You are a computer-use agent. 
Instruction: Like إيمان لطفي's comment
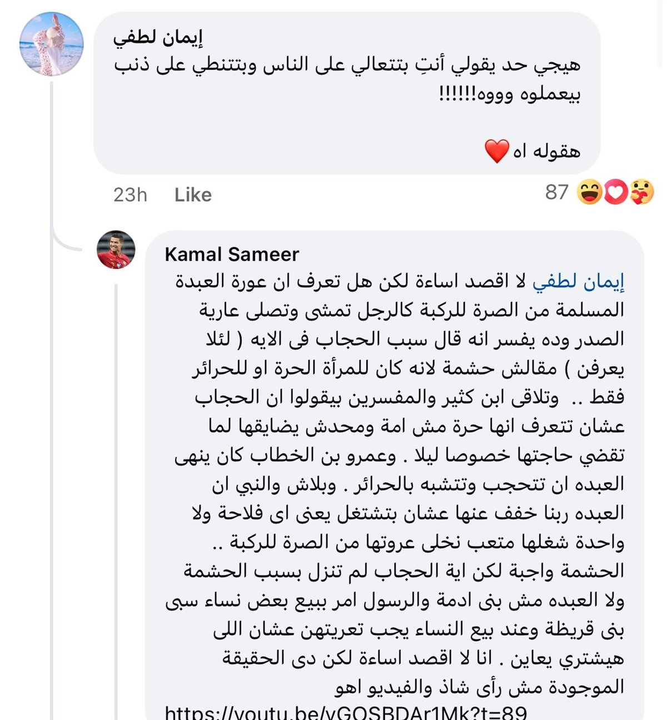[x=193, y=194]
